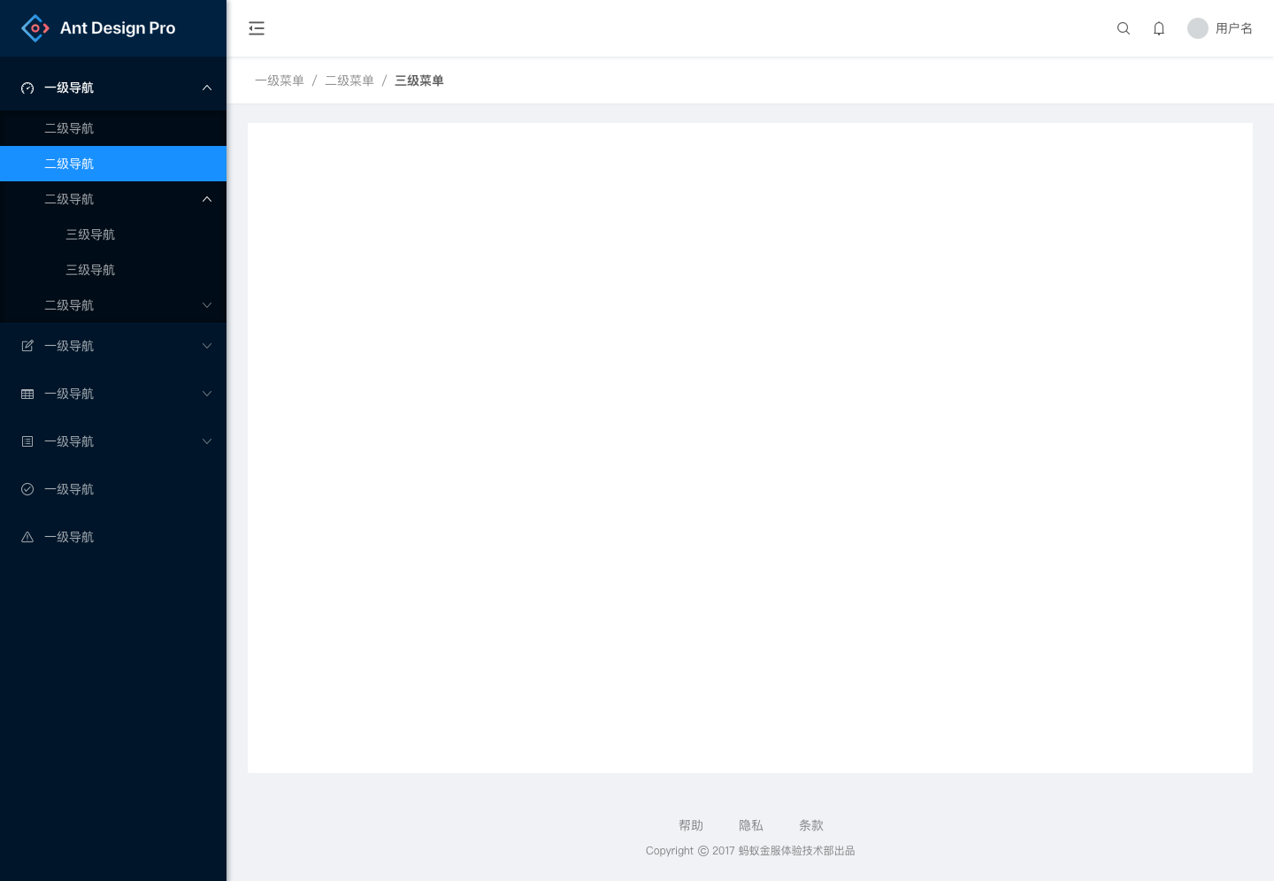Viewport: 1274px width, 881px height.
Task: Click the 三级菜单 breadcrumb text
Action: 419,80
